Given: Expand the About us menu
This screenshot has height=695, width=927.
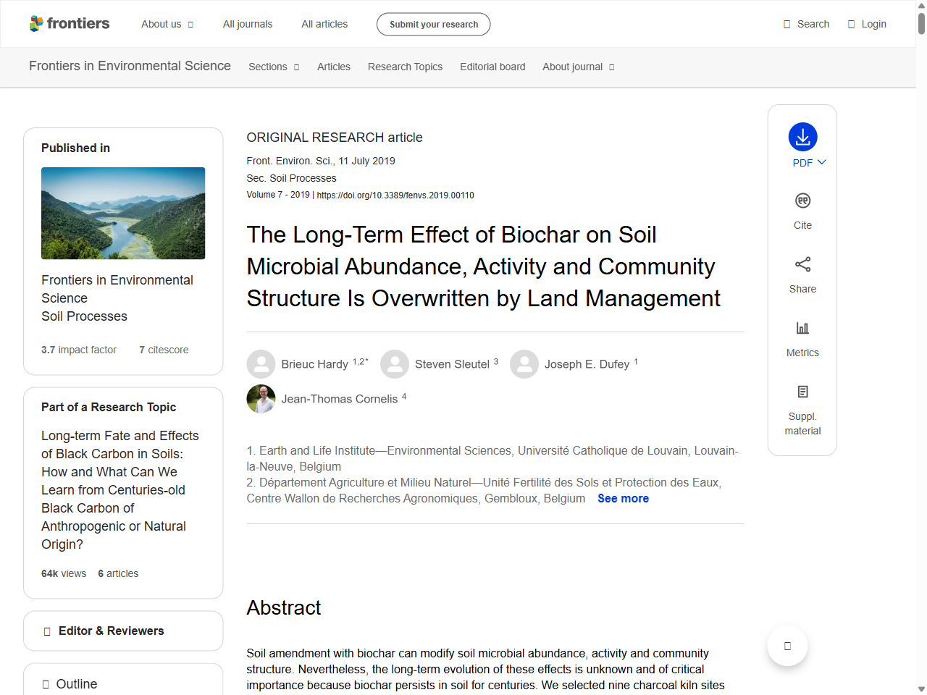Looking at the screenshot, I should [x=167, y=24].
